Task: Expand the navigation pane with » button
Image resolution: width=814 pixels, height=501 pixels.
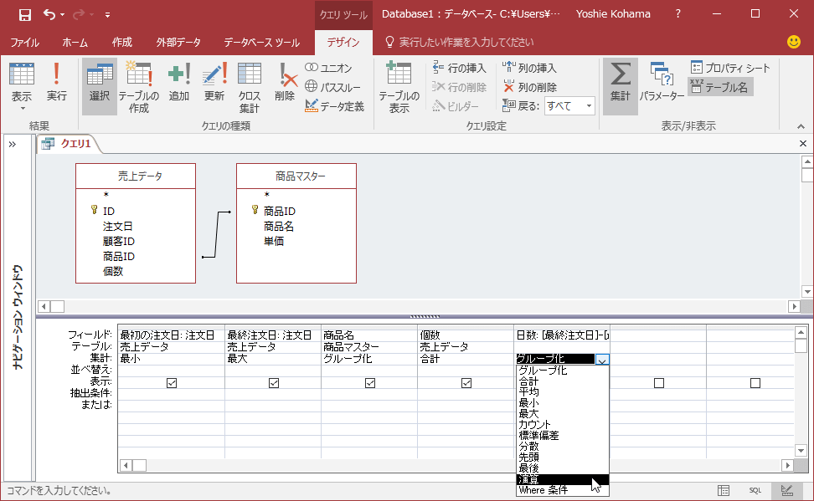Action: [13, 144]
